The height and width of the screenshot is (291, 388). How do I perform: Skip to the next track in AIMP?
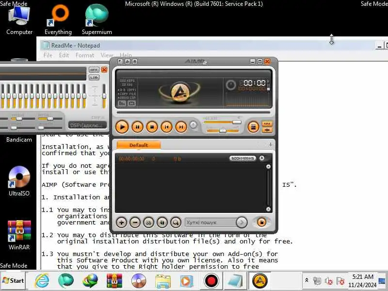181,127
